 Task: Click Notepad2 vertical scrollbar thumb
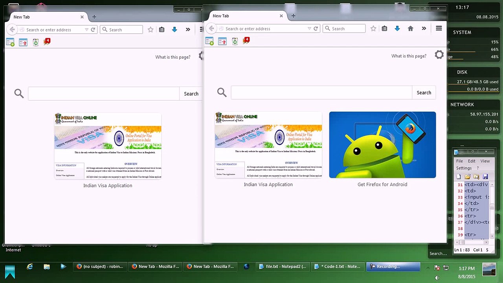click(x=492, y=207)
